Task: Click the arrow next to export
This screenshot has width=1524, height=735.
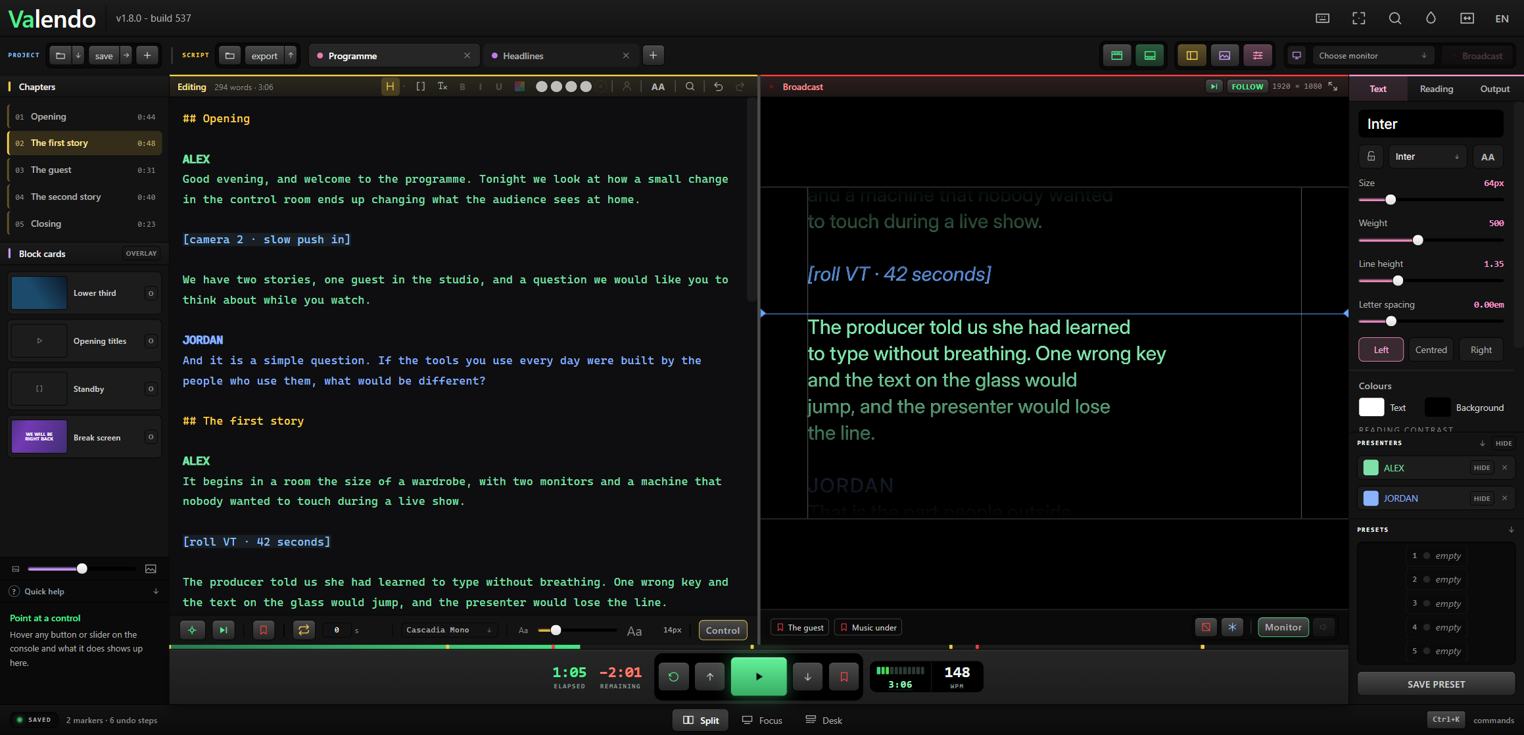Action: [x=291, y=55]
